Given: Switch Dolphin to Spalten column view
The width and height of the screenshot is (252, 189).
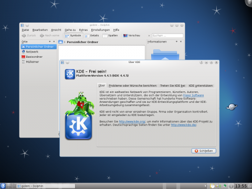Looking at the screenshot, I should [110, 36].
